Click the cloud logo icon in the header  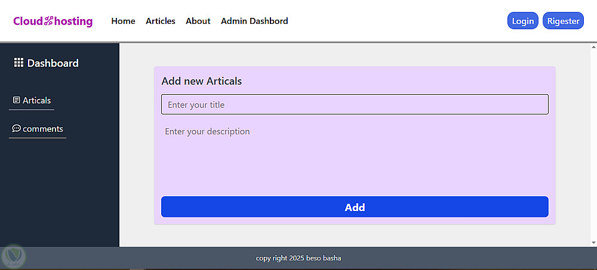pos(49,21)
